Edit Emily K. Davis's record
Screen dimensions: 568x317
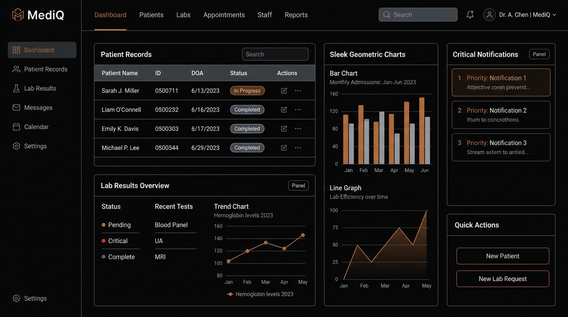click(x=284, y=129)
